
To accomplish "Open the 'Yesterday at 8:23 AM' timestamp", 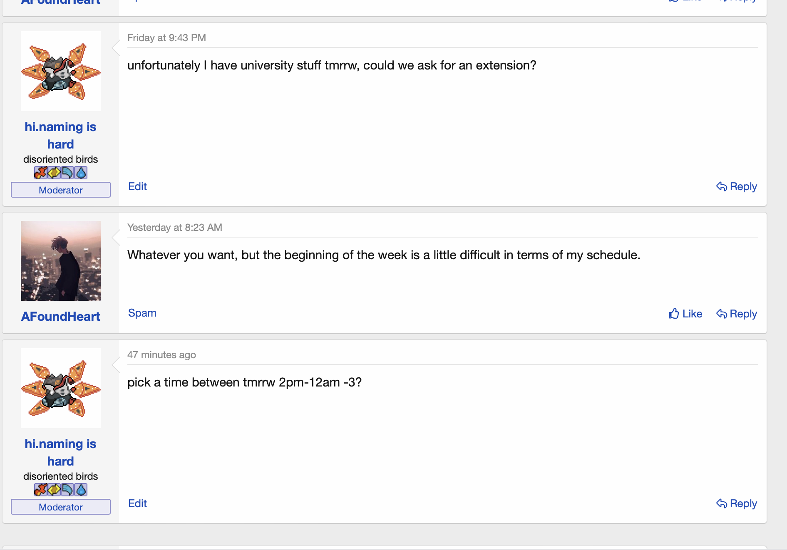I will coord(175,228).
